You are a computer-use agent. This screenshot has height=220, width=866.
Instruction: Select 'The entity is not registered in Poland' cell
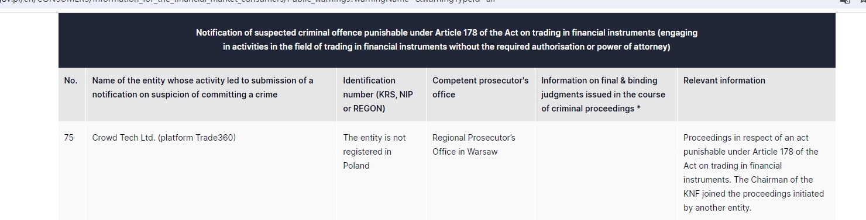pos(374,152)
